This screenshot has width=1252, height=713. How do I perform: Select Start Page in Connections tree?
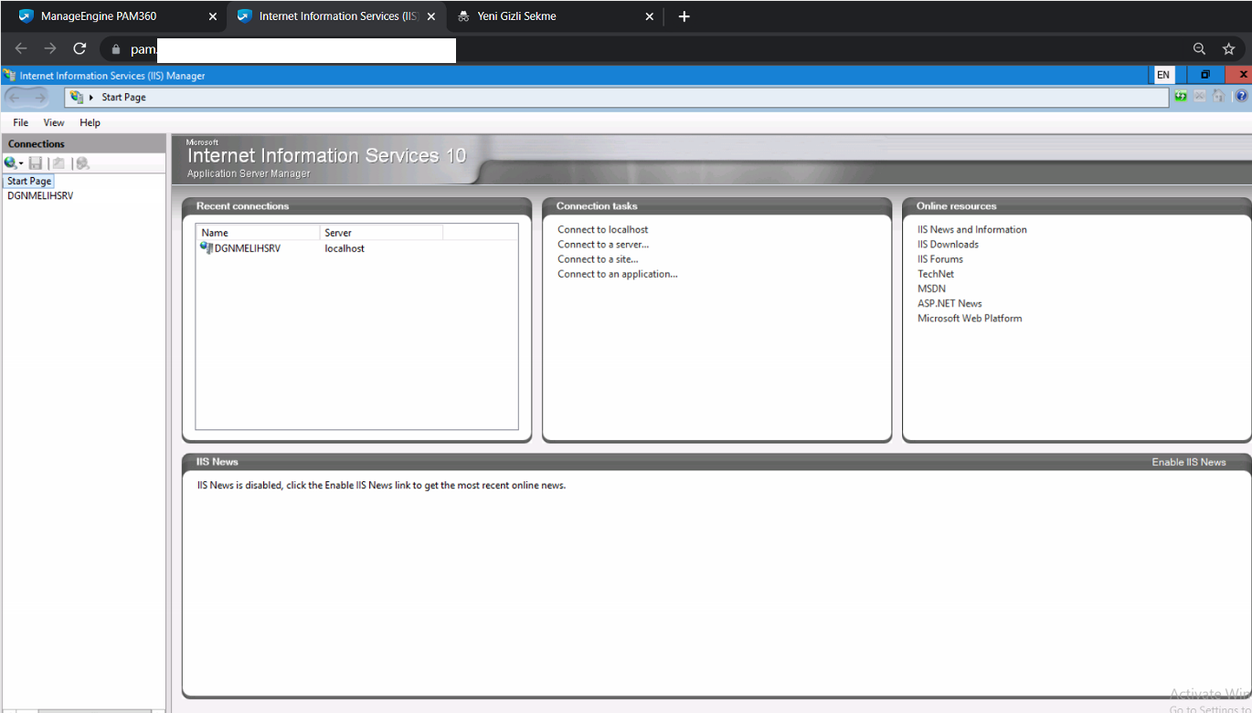click(29, 181)
